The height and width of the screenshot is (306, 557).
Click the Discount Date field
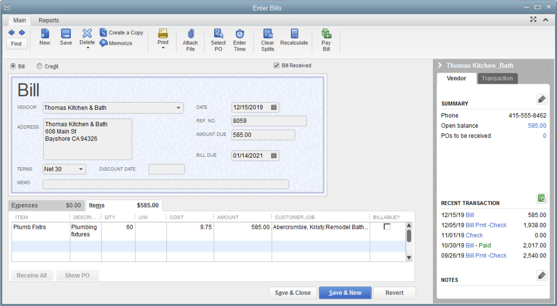(166, 169)
